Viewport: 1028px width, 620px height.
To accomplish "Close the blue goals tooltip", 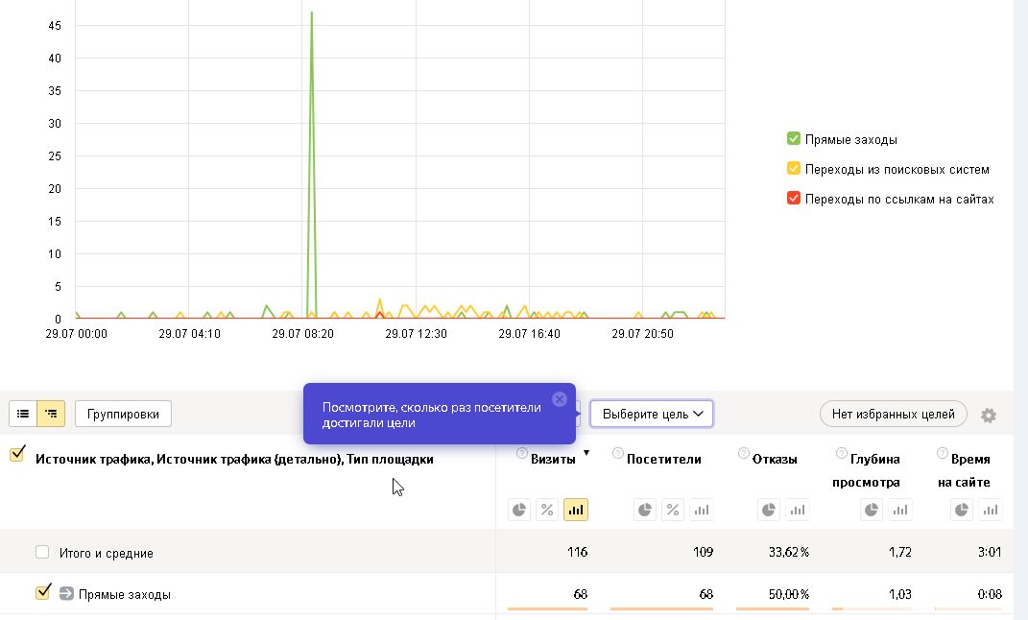I will (x=560, y=399).
